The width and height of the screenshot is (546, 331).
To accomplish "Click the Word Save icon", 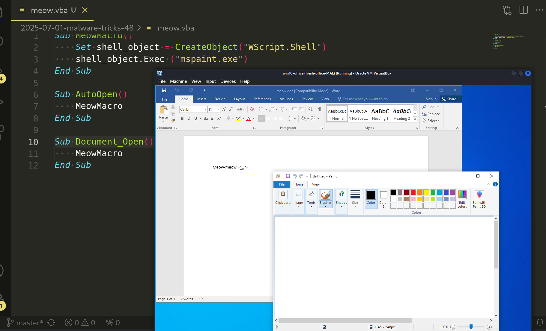I will coord(164,90).
